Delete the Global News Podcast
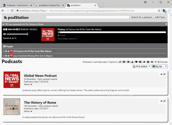This screenshot has height=125, width=172. pos(161,74)
